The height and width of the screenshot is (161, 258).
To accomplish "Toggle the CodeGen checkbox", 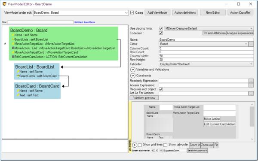I will [x=161, y=33].
